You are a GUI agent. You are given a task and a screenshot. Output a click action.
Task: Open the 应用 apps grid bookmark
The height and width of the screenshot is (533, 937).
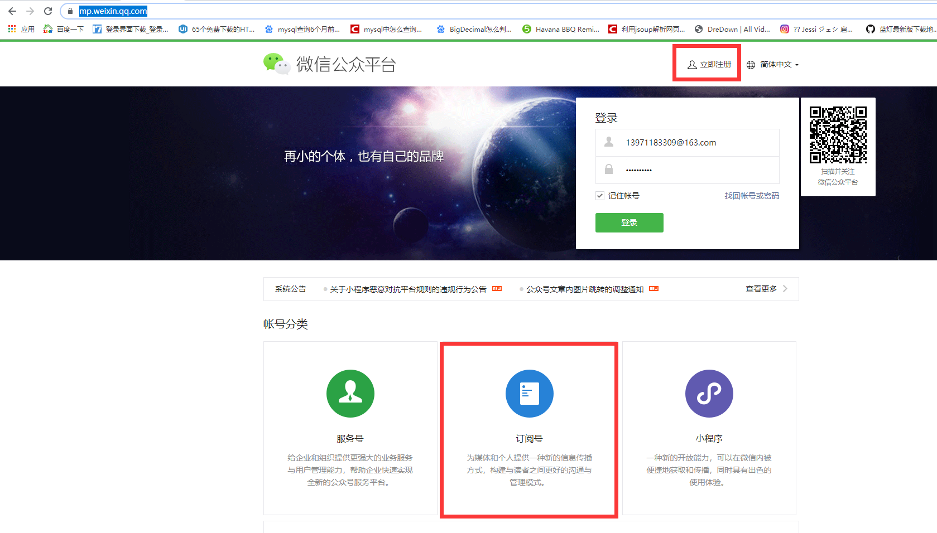point(21,29)
